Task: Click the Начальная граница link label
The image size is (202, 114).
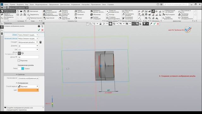Action: tap(11, 38)
